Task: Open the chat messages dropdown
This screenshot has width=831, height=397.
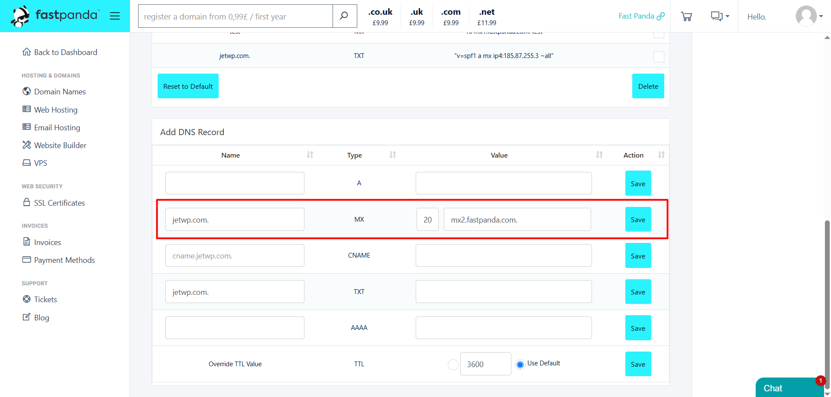Action: coord(720,16)
